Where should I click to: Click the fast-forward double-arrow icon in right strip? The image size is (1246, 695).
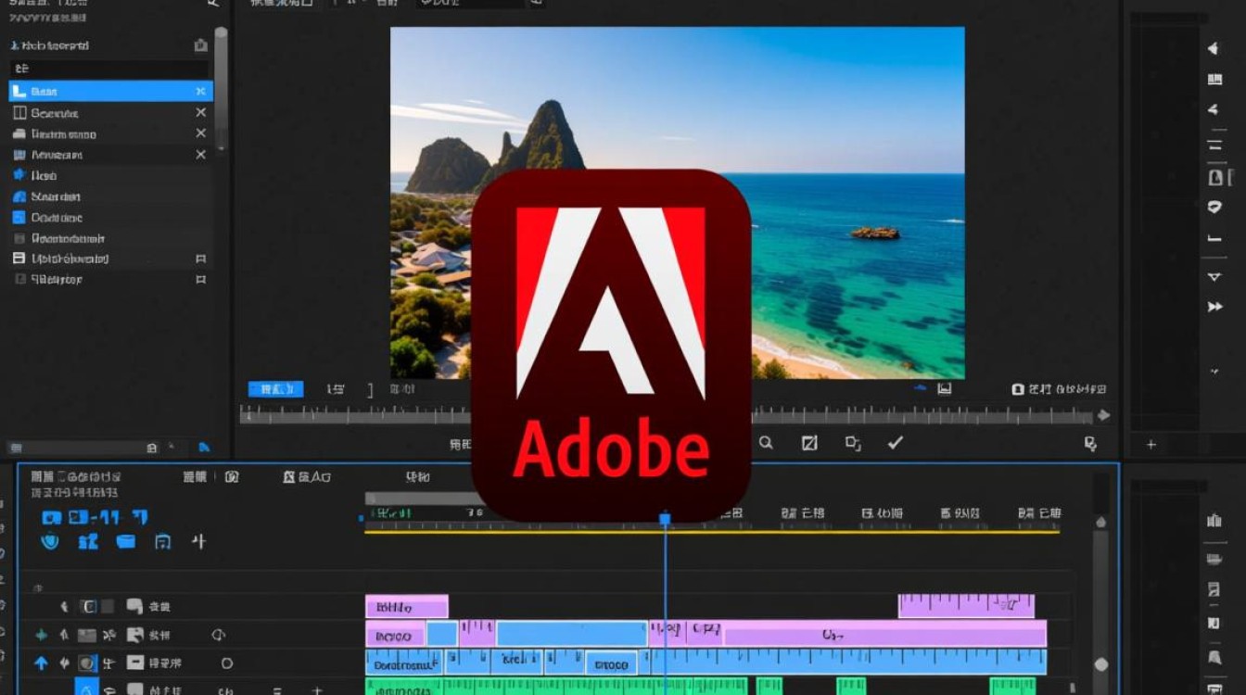1214,307
